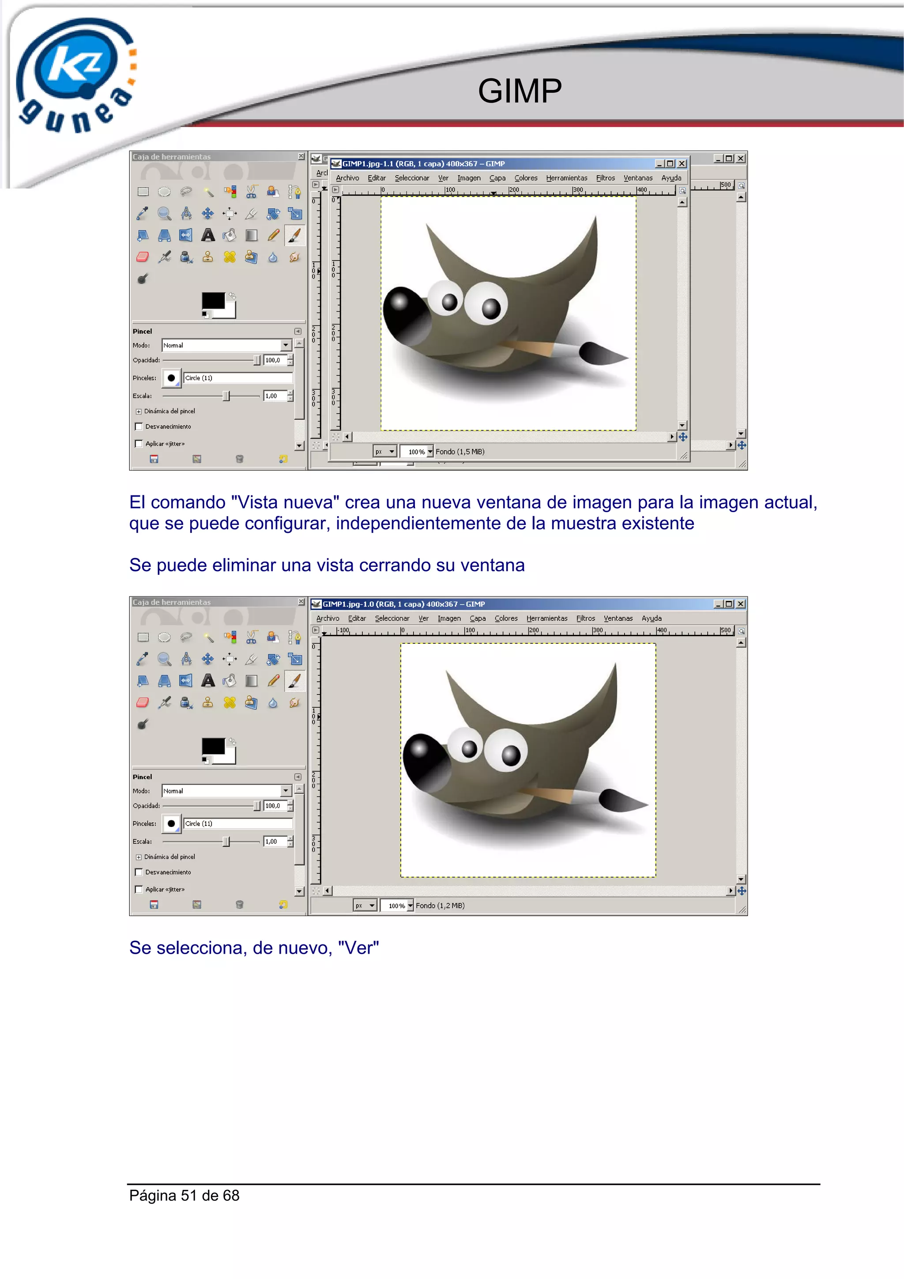Image resolution: width=904 pixels, height=1279 pixels.
Task: Tick Aplicar «jitter» checkbox in bottom screenshot
Action: pos(139,890)
